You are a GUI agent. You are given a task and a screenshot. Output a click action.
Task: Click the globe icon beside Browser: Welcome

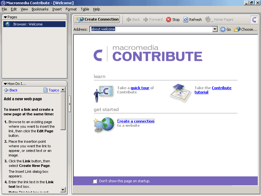tap(8, 24)
